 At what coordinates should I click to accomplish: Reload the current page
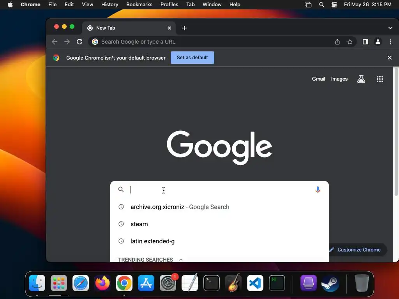(79, 42)
